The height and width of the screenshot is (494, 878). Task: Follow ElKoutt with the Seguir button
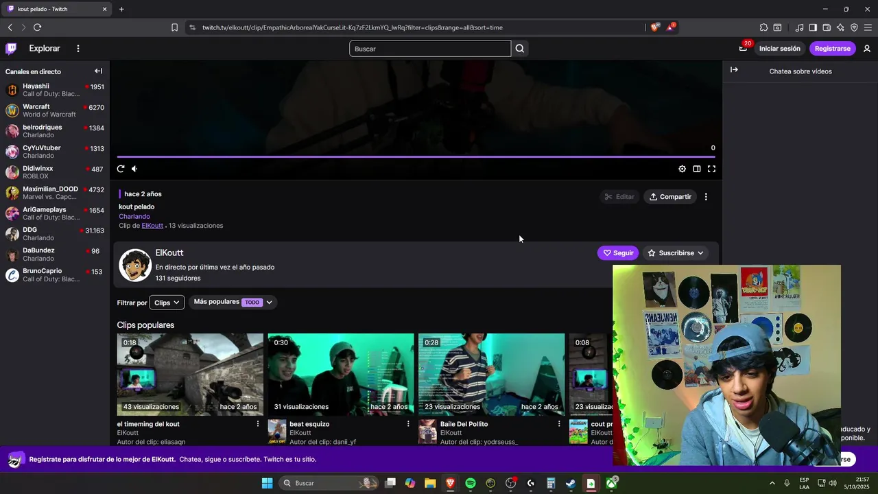[618, 253]
